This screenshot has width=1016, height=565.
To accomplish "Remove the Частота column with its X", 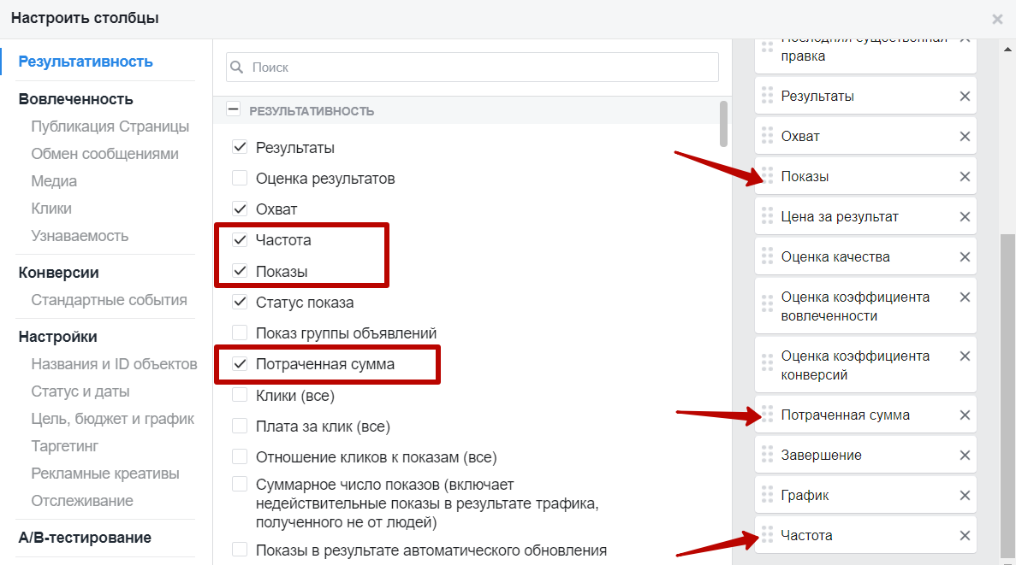I will pos(964,535).
